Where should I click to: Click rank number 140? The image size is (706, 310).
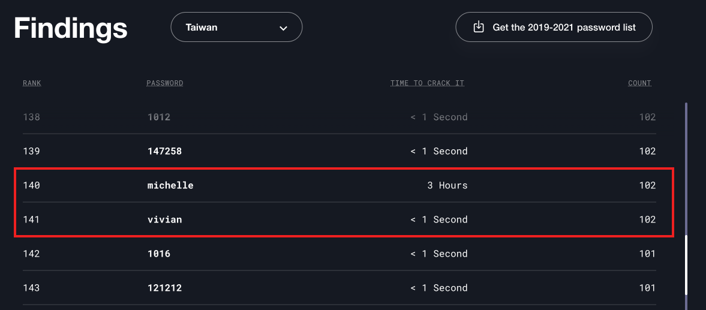32,185
